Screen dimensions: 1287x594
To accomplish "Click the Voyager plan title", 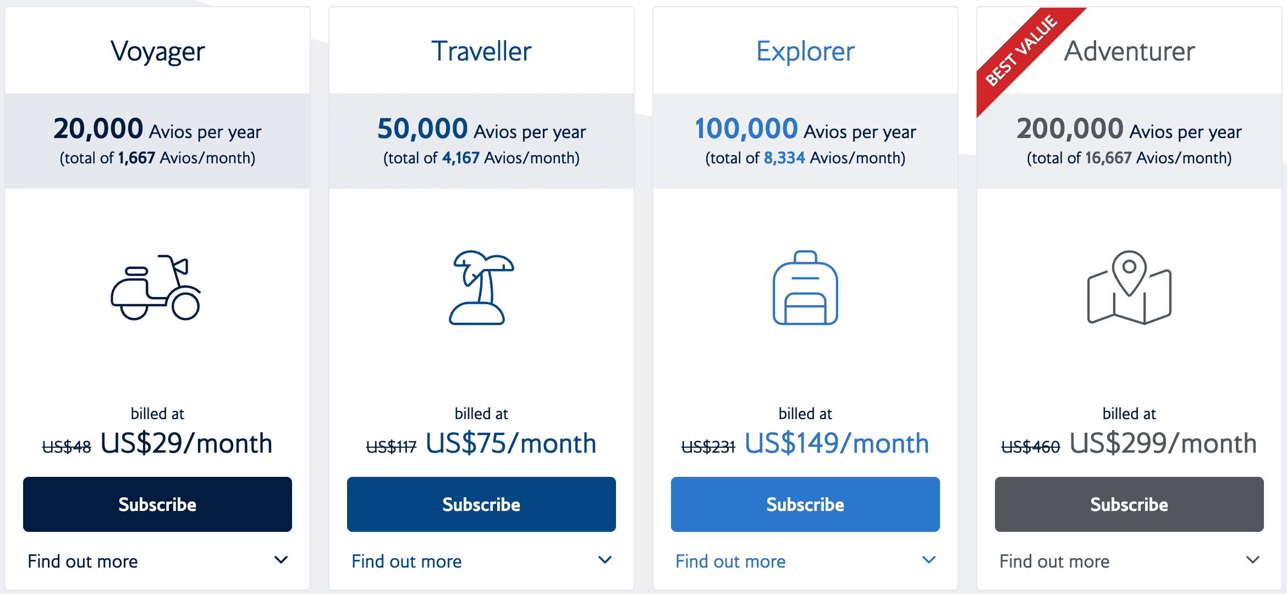I will 157,52.
